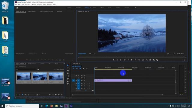Toggle Snap in timeline
Viewport: 192px width, 108px height.
(77, 69)
